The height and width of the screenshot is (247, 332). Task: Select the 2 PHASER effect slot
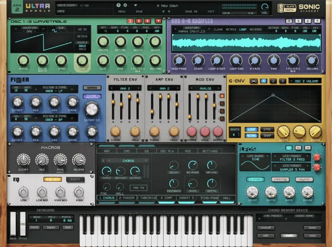[x=127, y=198]
